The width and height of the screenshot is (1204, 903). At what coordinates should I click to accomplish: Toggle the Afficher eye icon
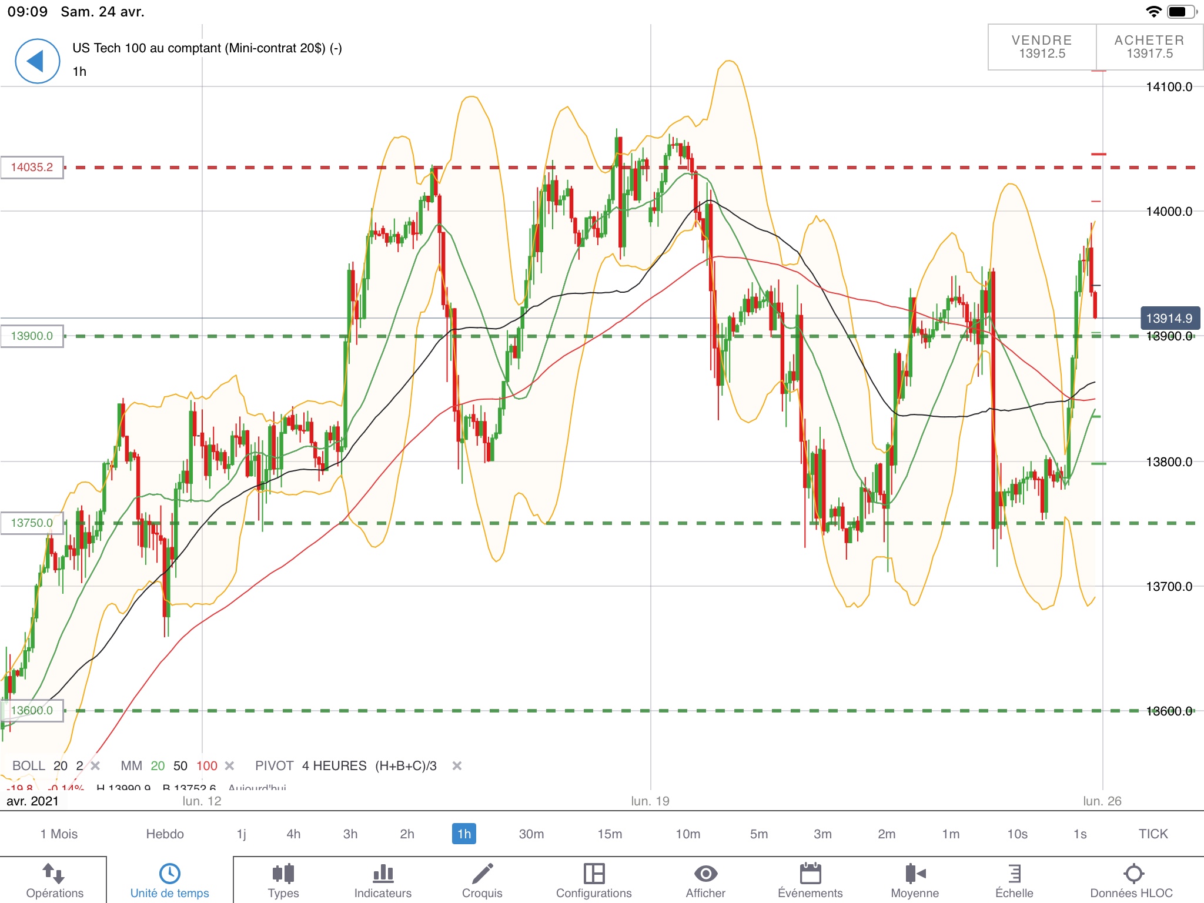705,880
